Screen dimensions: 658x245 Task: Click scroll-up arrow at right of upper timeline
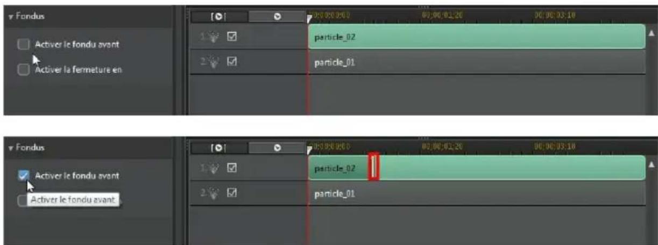click(x=651, y=33)
